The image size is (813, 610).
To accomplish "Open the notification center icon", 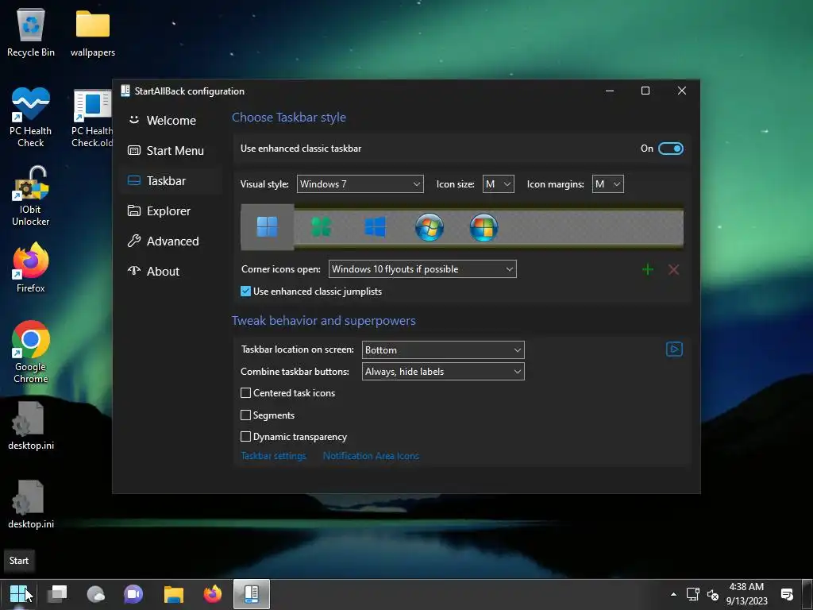I will (787, 594).
